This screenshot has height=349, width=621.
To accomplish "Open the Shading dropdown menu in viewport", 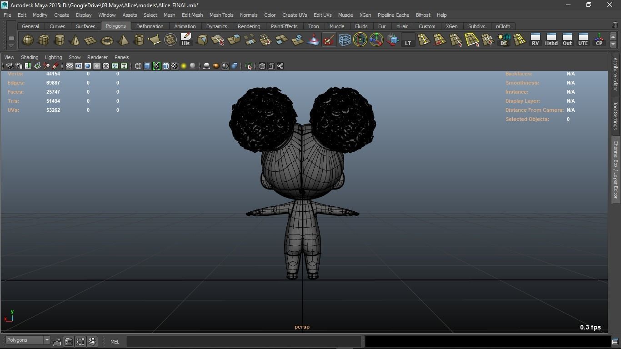I will pyautogui.click(x=30, y=57).
